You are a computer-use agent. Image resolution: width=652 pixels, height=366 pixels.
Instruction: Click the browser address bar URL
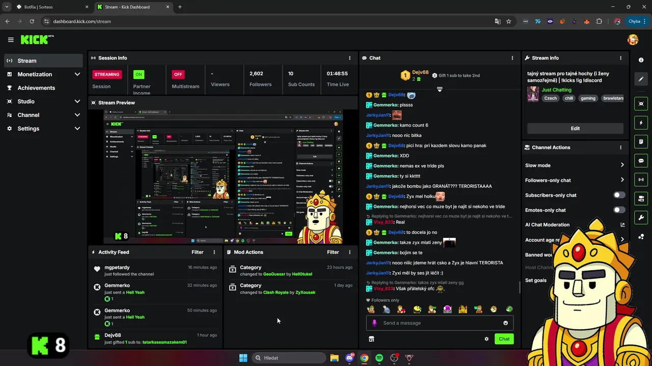pyautogui.click(x=82, y=21)
